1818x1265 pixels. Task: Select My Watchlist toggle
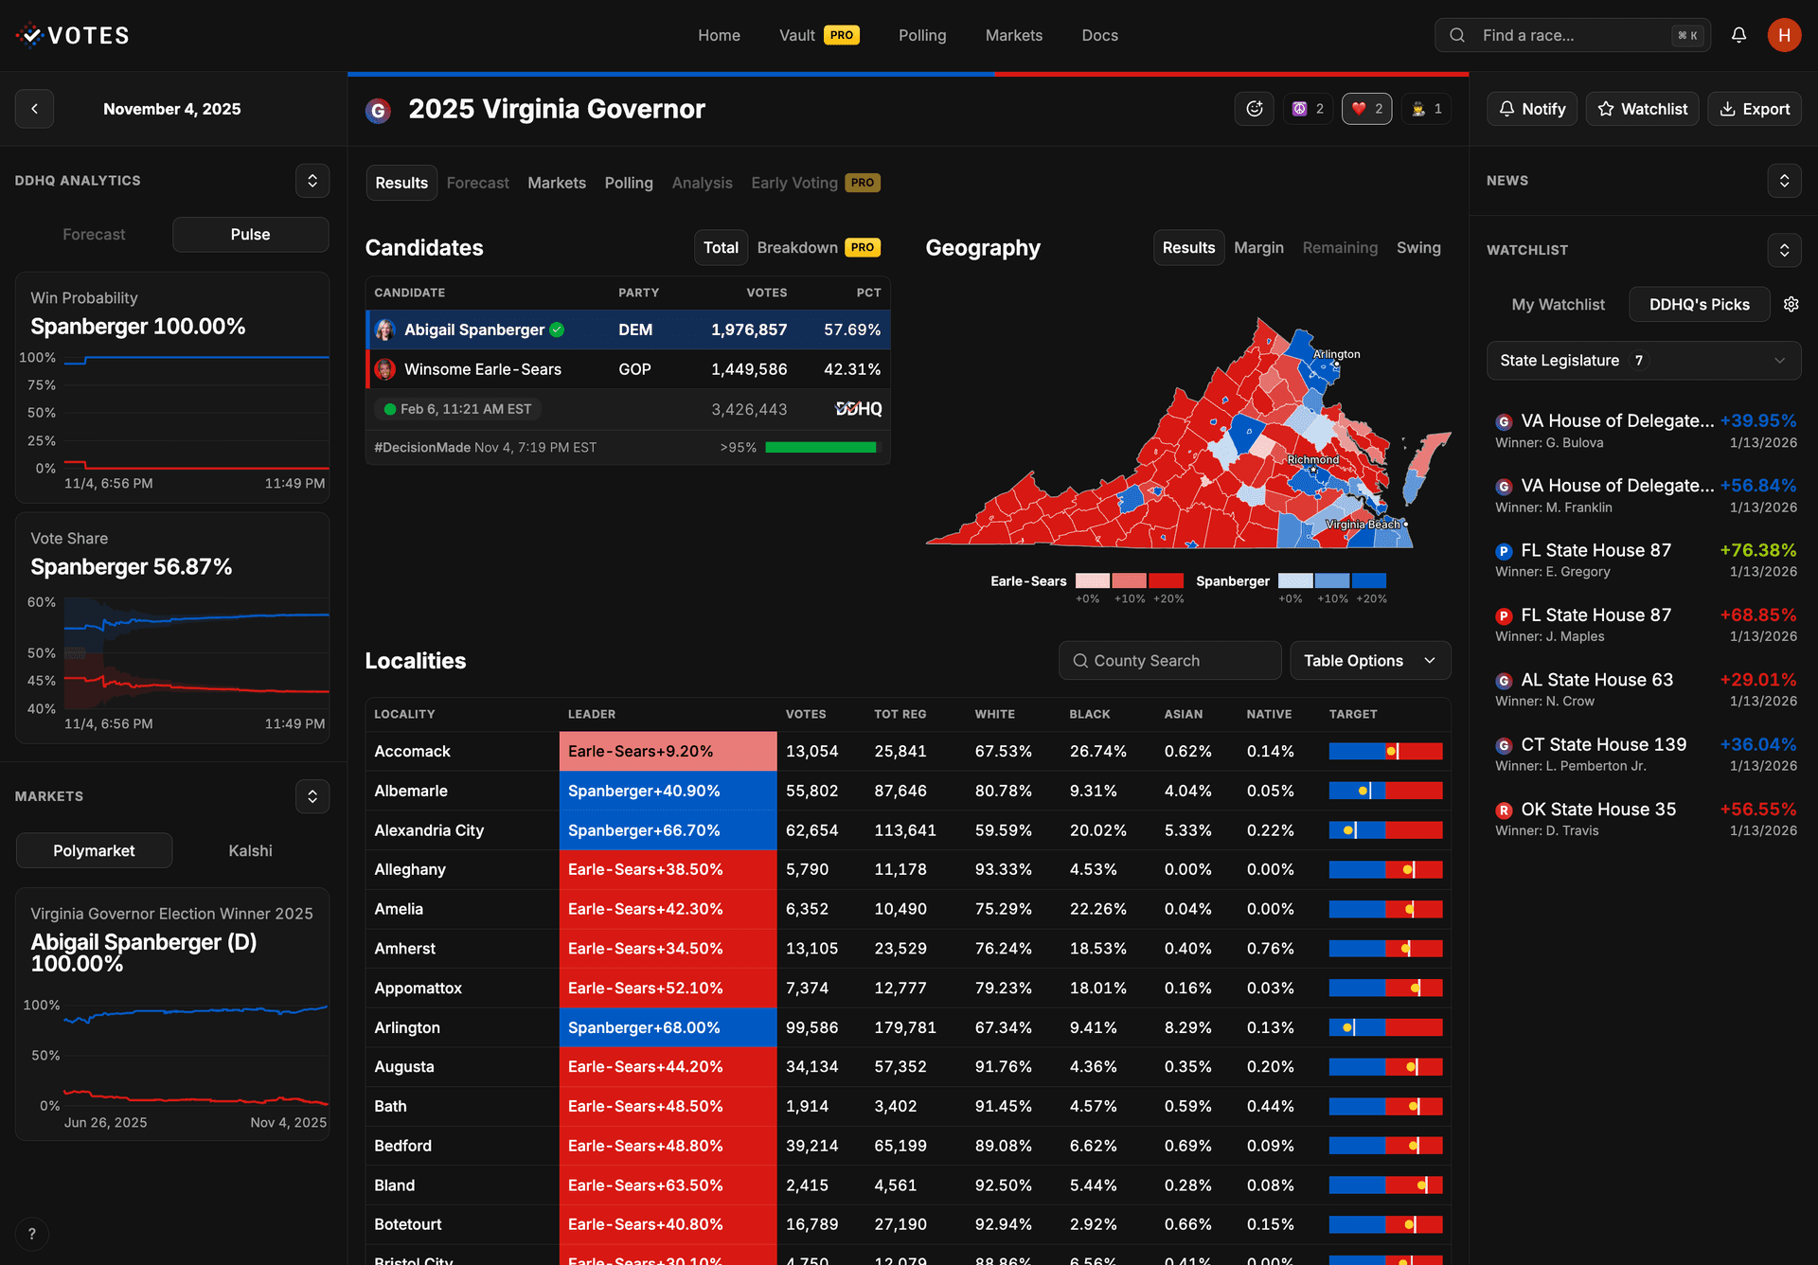click(1558, 305)
